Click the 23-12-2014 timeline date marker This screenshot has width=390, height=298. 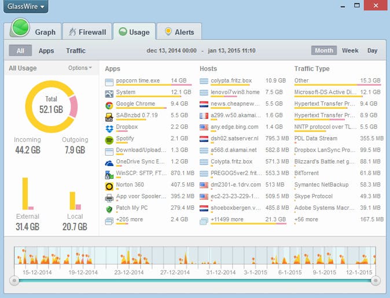click(129, 273)
